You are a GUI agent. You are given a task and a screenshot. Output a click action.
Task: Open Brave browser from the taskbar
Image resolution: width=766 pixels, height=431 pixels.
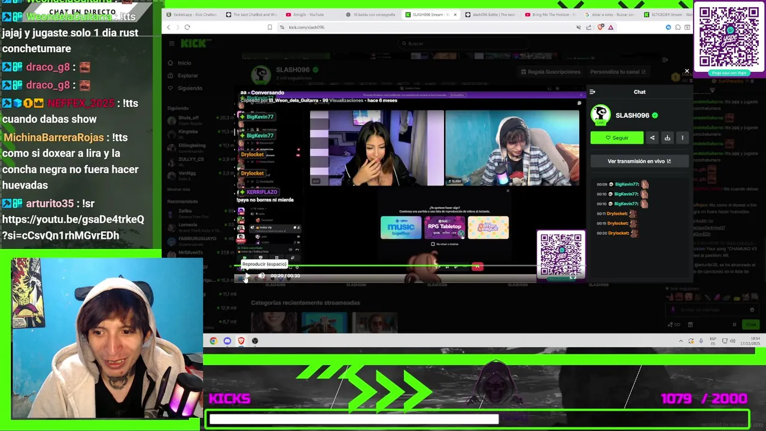(x=241, y=341)
